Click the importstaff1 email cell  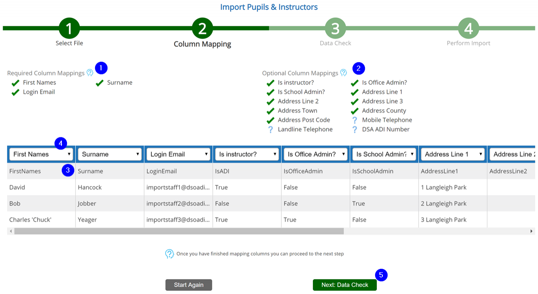pos(179,187)
